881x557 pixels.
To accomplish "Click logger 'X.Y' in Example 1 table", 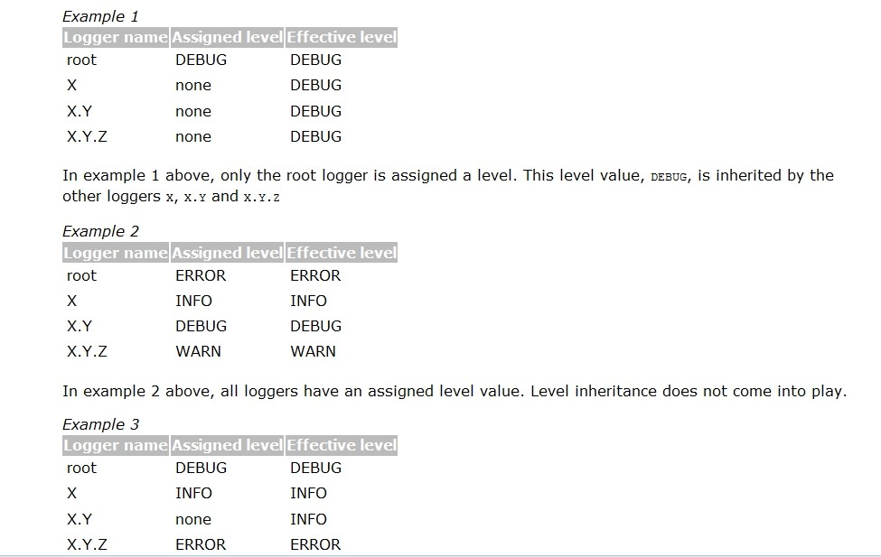I will (x=80, y=111).
